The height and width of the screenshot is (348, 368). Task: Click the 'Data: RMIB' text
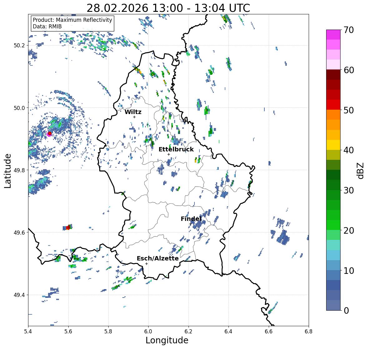pyautogui.click(x=47, y=26)
